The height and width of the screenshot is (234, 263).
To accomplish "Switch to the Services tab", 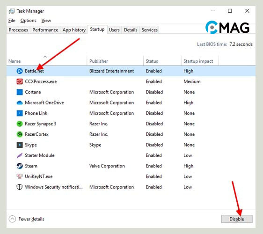I will 149,30.
